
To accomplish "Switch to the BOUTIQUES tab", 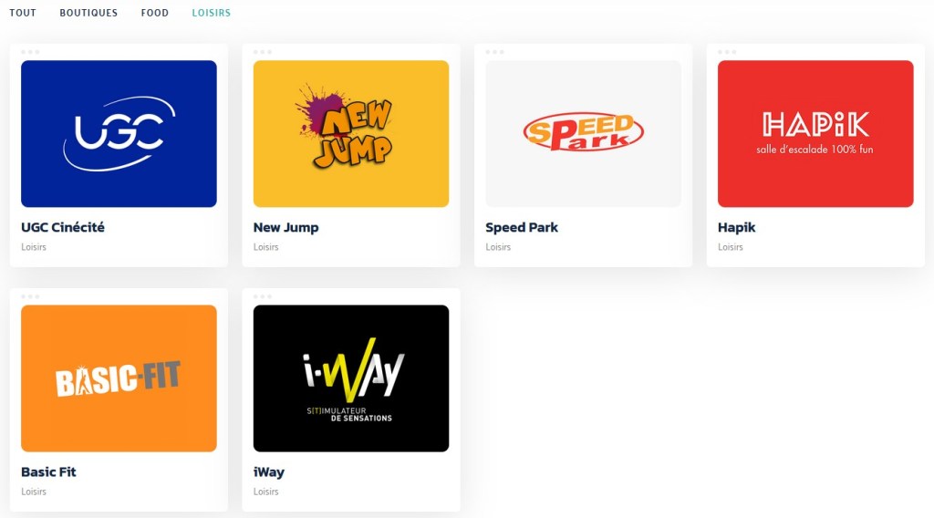I will pyautogui.click(x=88, y=13).
